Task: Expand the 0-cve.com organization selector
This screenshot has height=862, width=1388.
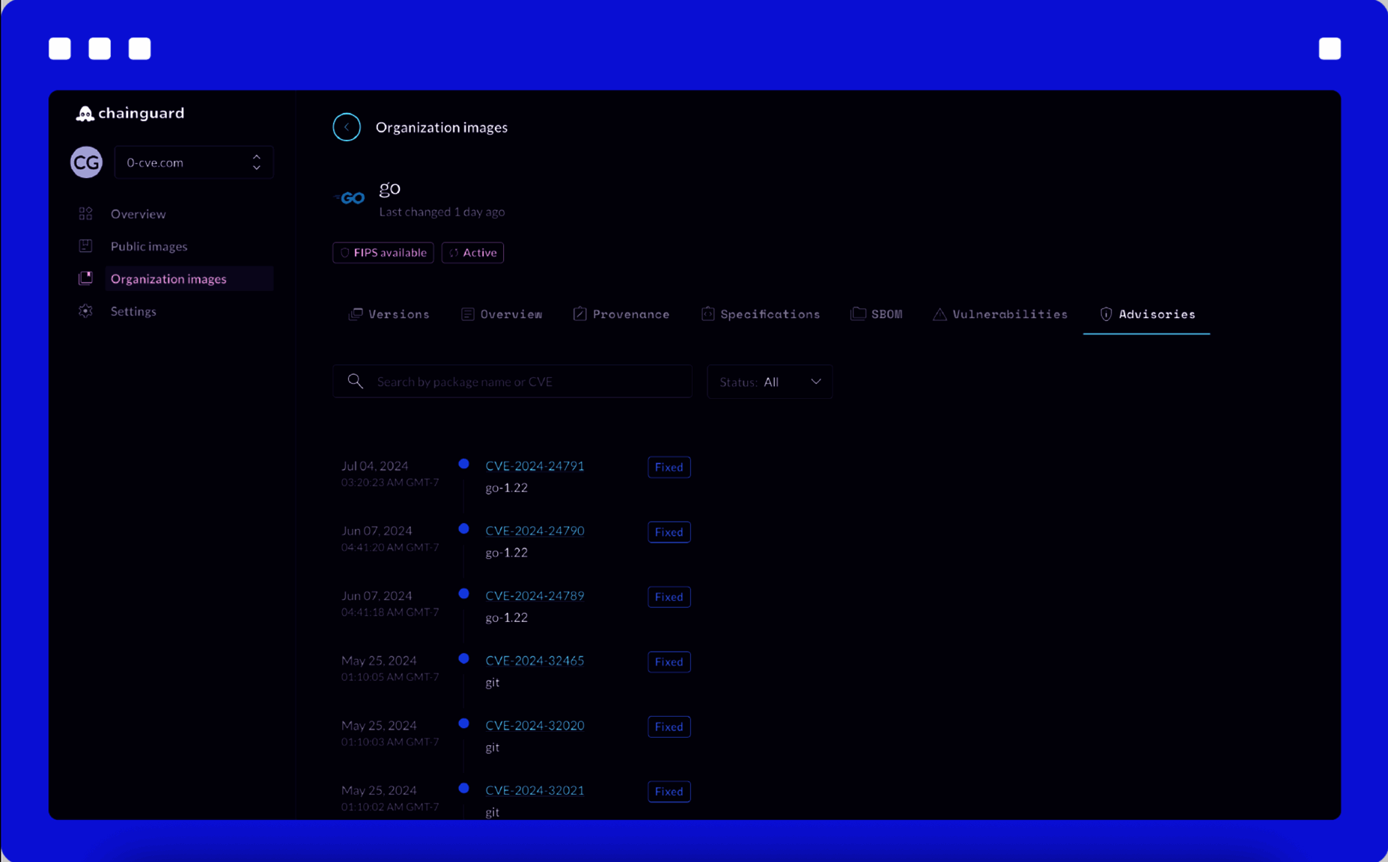Action: pyautogui.click(x=256, y=162)
